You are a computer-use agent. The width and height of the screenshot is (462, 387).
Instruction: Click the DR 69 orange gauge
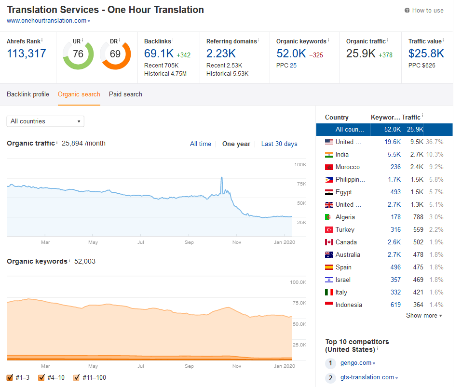point(115,54)
